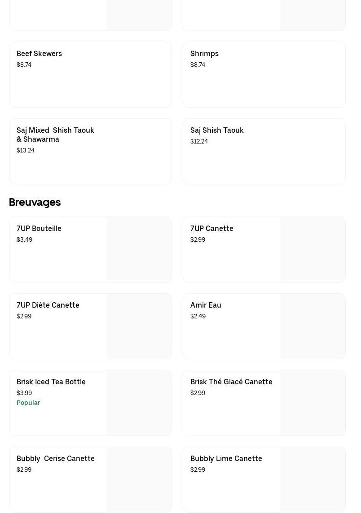Click the Brisk Iced Tea Bottle title
The height and width of the screenshot is (513, 361).
click(51, 382)
